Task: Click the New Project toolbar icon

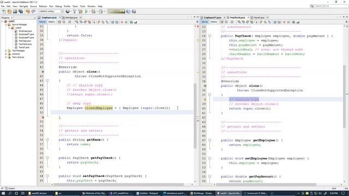Action: [x=9, y=11]
